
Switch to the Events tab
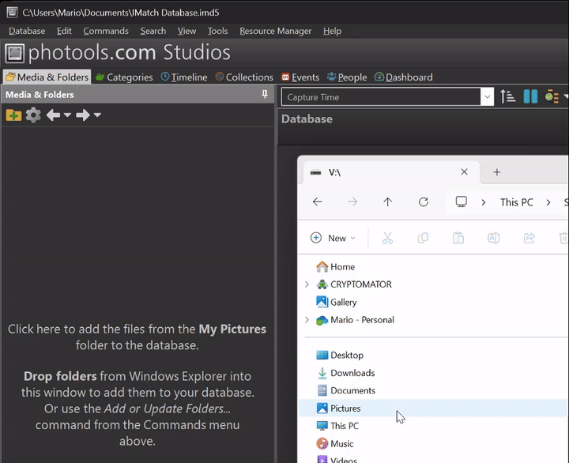click(300, 77)
